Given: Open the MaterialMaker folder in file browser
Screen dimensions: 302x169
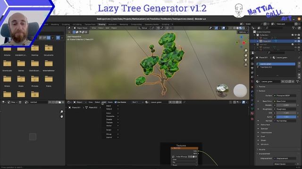Looking at the screenshot, I should [x=49, y=66].
